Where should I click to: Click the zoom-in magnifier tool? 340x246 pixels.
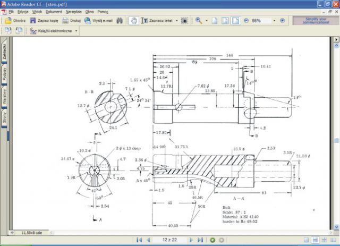click(198, 21)
